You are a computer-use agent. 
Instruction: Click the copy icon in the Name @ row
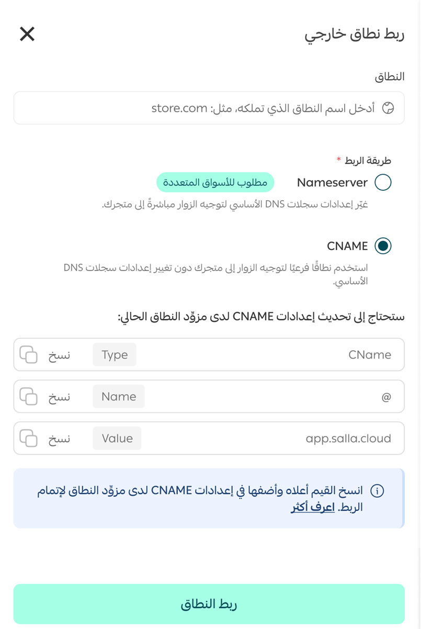click(29, 396)
